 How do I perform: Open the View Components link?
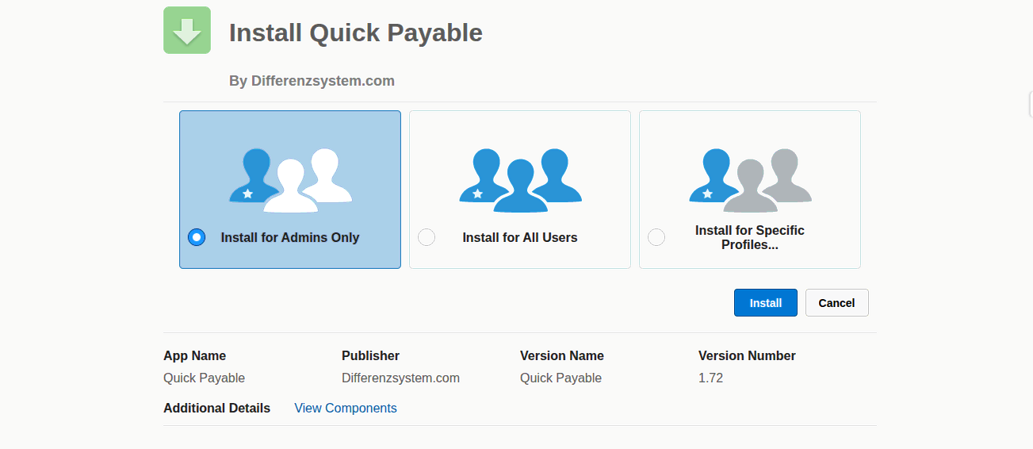point(346,408)
